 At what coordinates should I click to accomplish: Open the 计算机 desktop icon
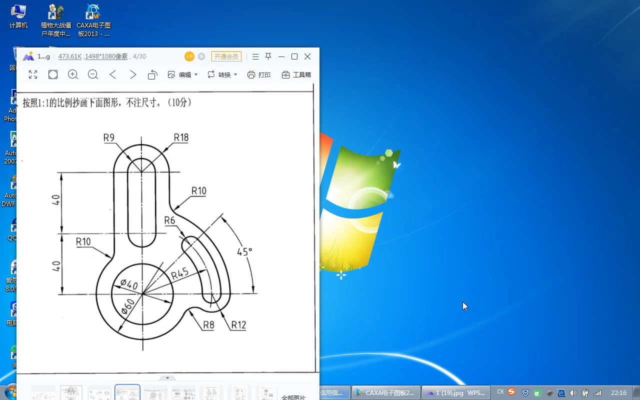(18, 16)
